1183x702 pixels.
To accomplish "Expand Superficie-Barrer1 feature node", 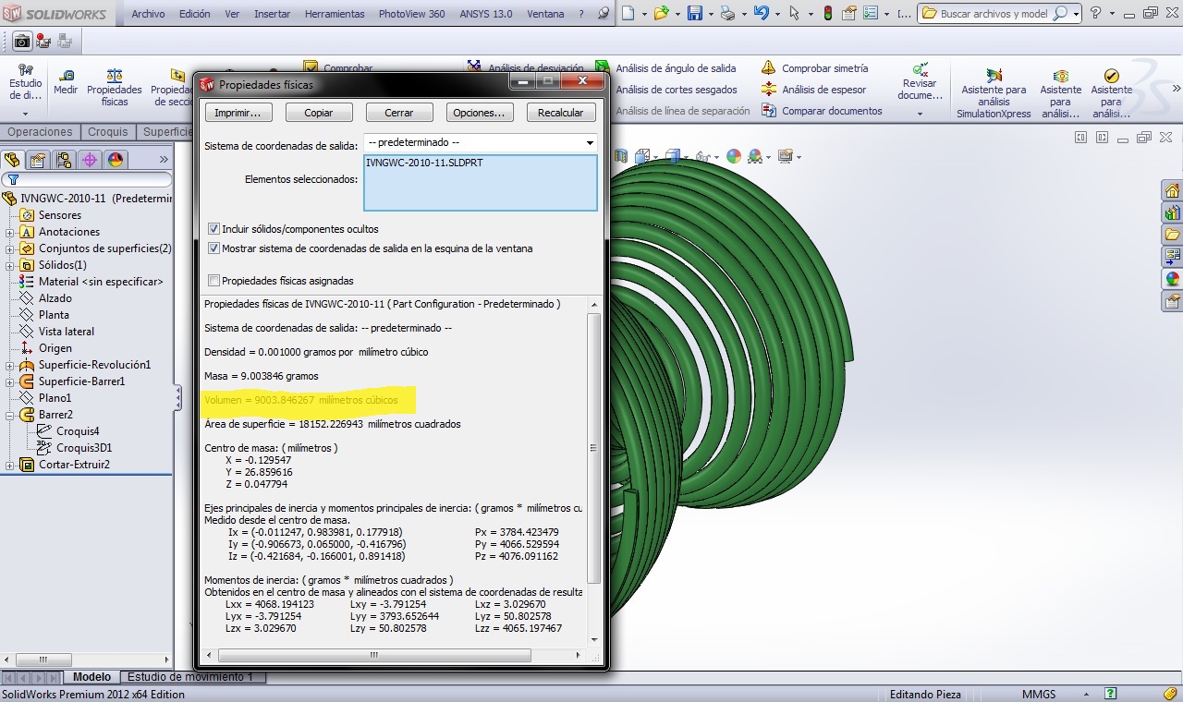I will pos(10,381).
